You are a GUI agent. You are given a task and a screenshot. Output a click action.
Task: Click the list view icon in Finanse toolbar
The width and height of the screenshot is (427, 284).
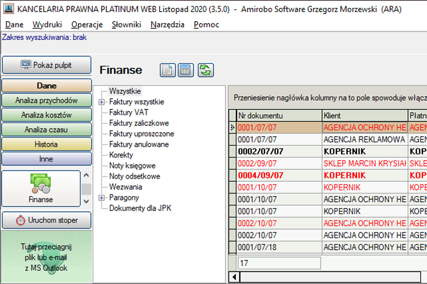click(x=185, y=70)
